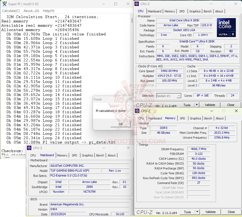
Task: Click Row Refresh Cycle Time value 892 clocks
Action: tap(199, 178)
